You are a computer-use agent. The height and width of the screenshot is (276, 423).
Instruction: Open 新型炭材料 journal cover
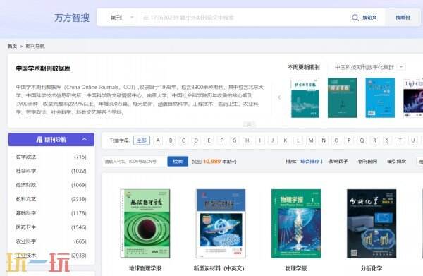221,224
